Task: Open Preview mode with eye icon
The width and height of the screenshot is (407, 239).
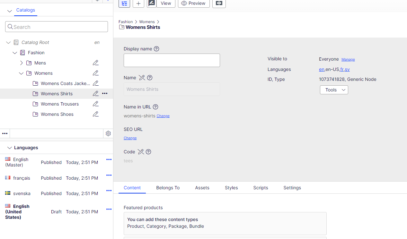Action: pos(193,3)
